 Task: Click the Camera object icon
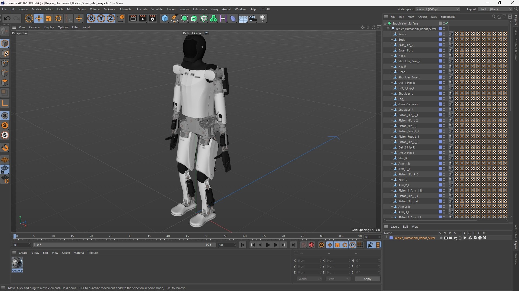[253, 18]
